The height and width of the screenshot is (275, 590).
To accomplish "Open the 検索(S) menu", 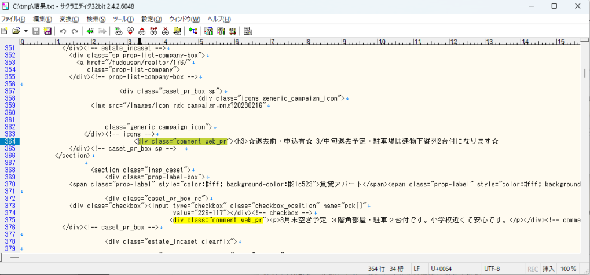I will point(97,19).
